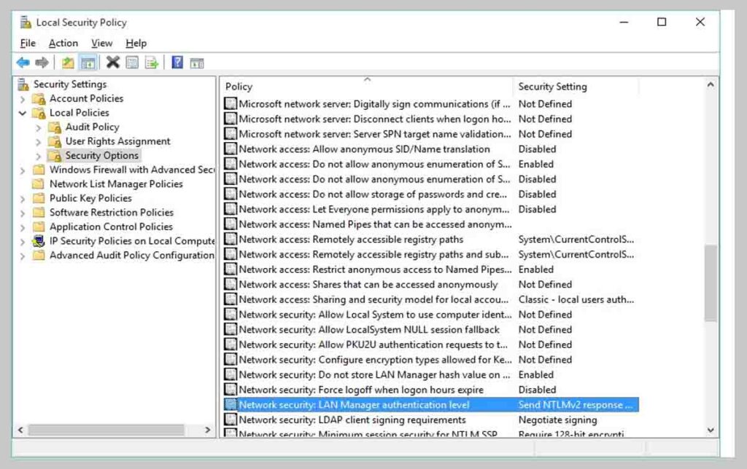Viewport: 747px width, 469px height.
Task: Open the File menu
Action: pos(27,43)
